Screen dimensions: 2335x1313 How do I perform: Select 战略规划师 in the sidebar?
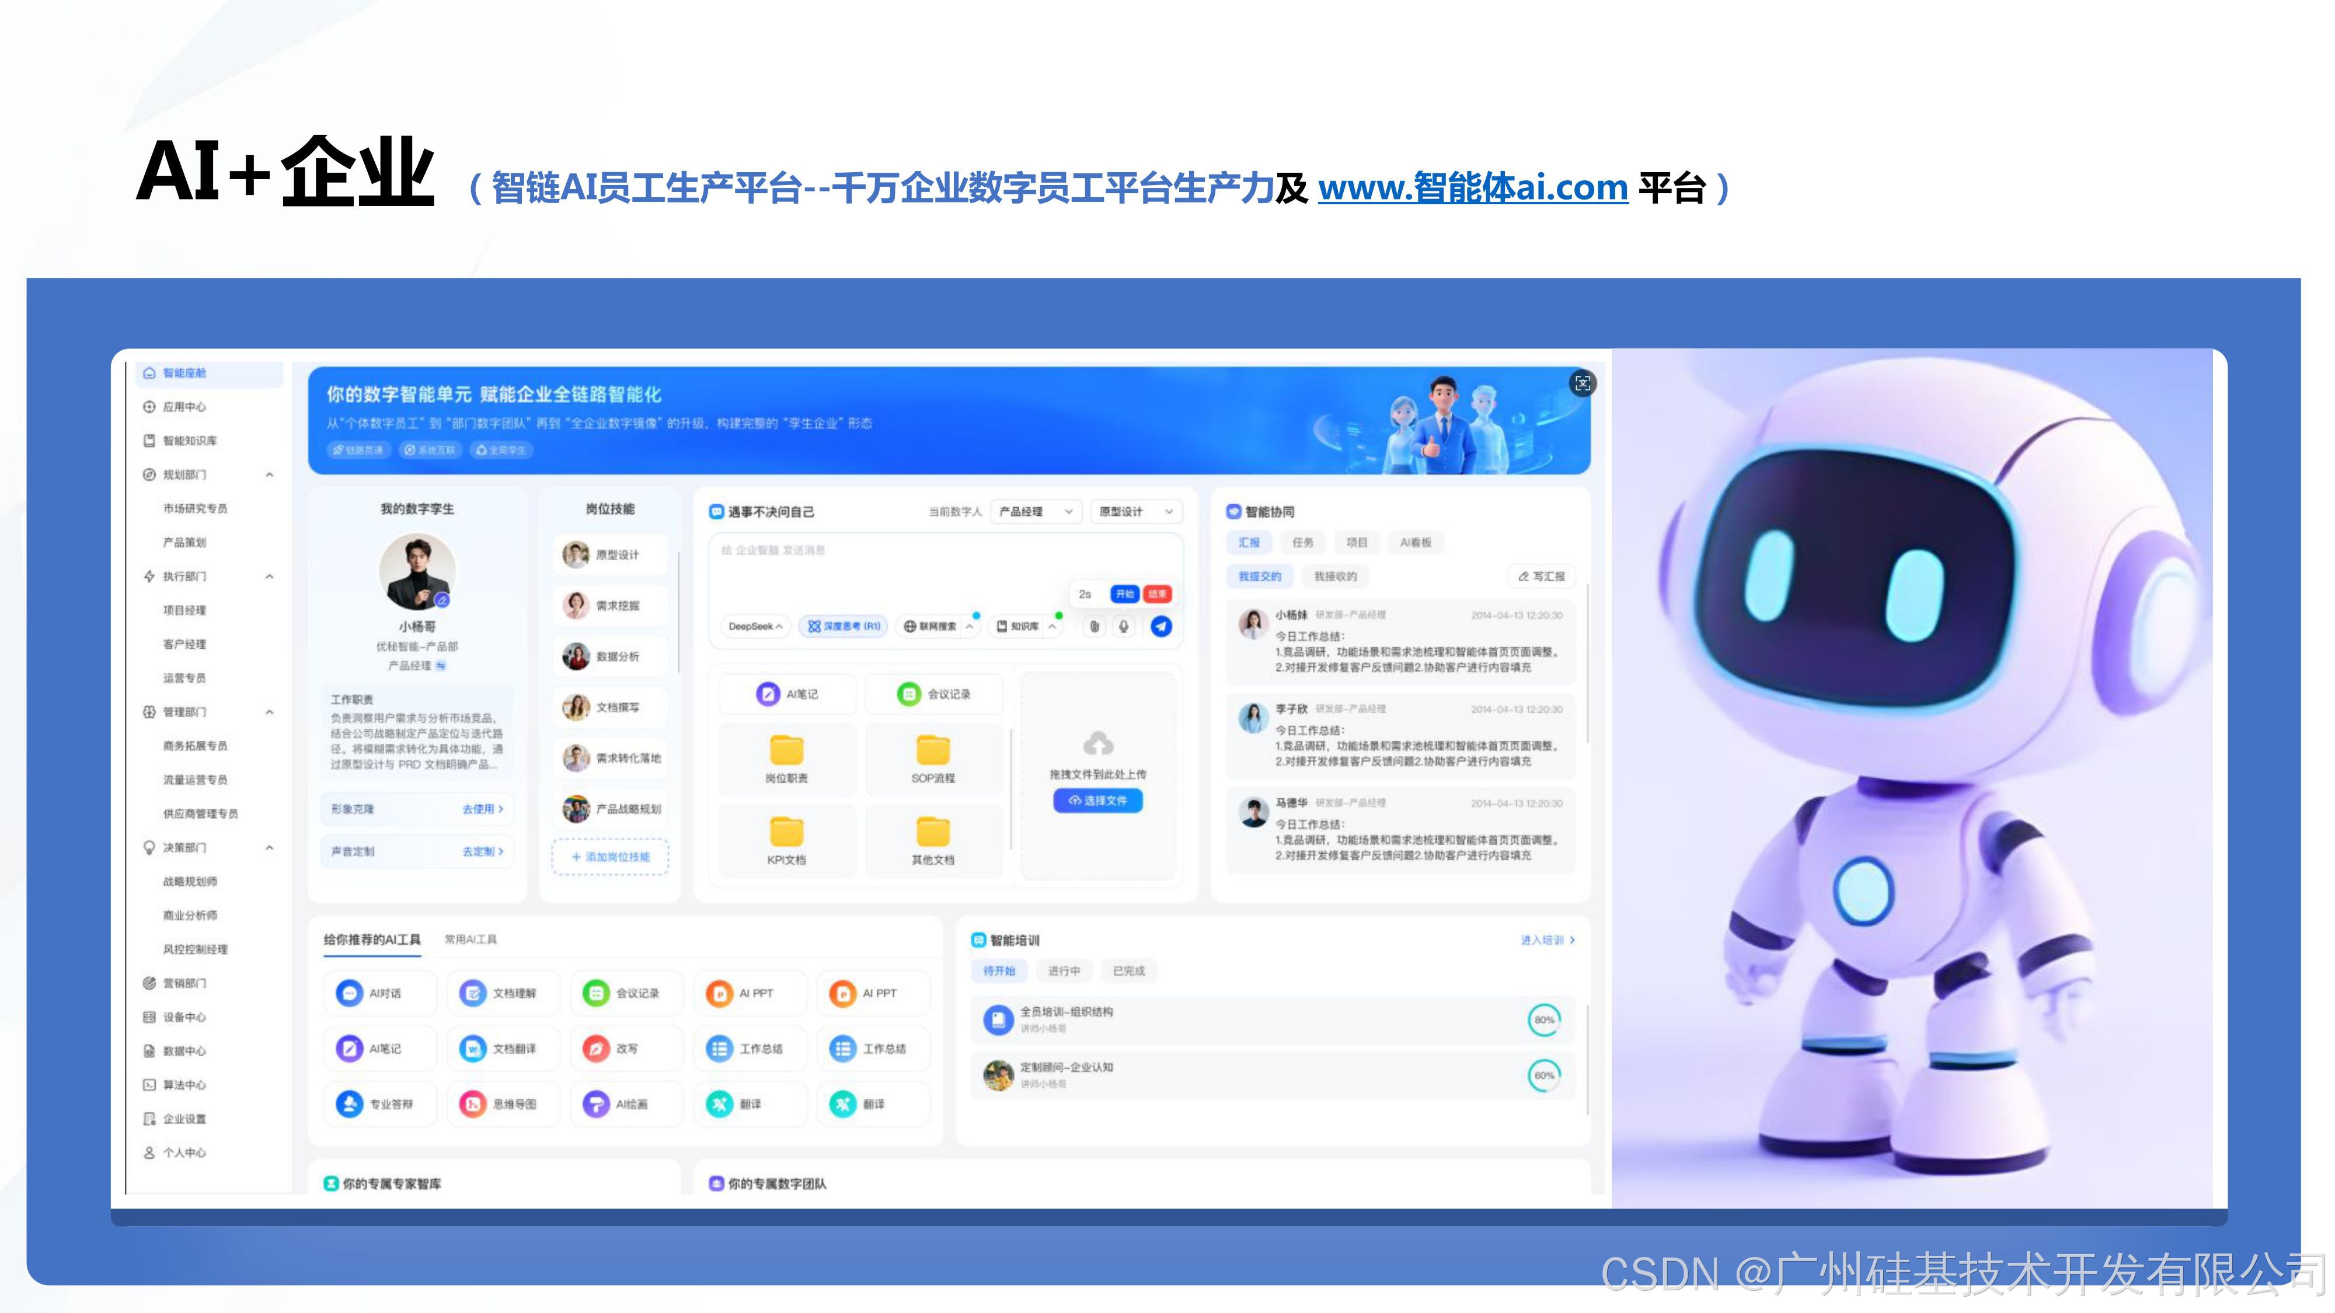coord(190,881)
